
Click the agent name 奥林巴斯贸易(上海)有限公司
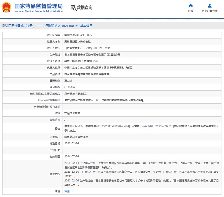[81, 61]
